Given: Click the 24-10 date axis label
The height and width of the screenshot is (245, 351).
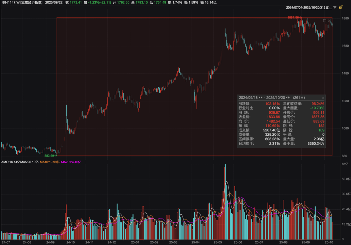Looking at the screenshot, I should tap(70, 242).
